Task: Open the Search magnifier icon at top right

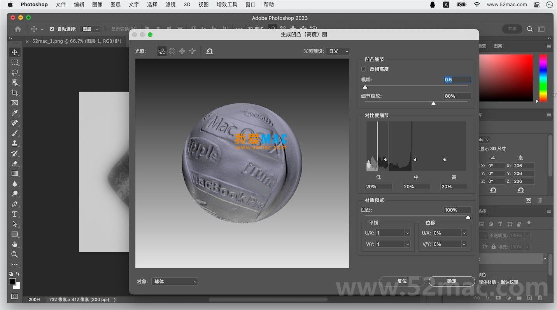Action: [x=530, y=29]
